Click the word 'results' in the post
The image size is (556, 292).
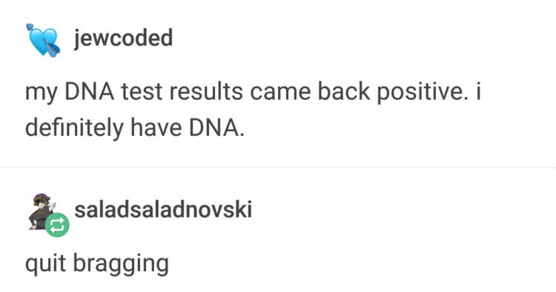(206, 91)
